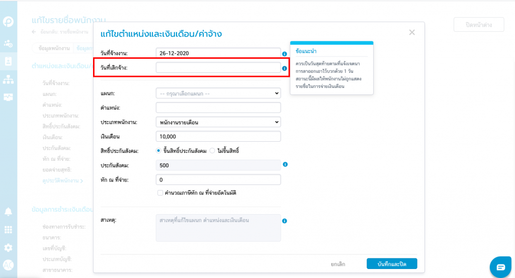The width and height of the screenshot is (515, 278).
Task: Click the หัก ณ ที่จ่าย field
Action: 218,180
